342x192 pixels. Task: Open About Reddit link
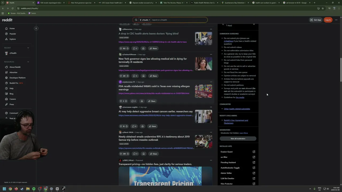(15, 67)
